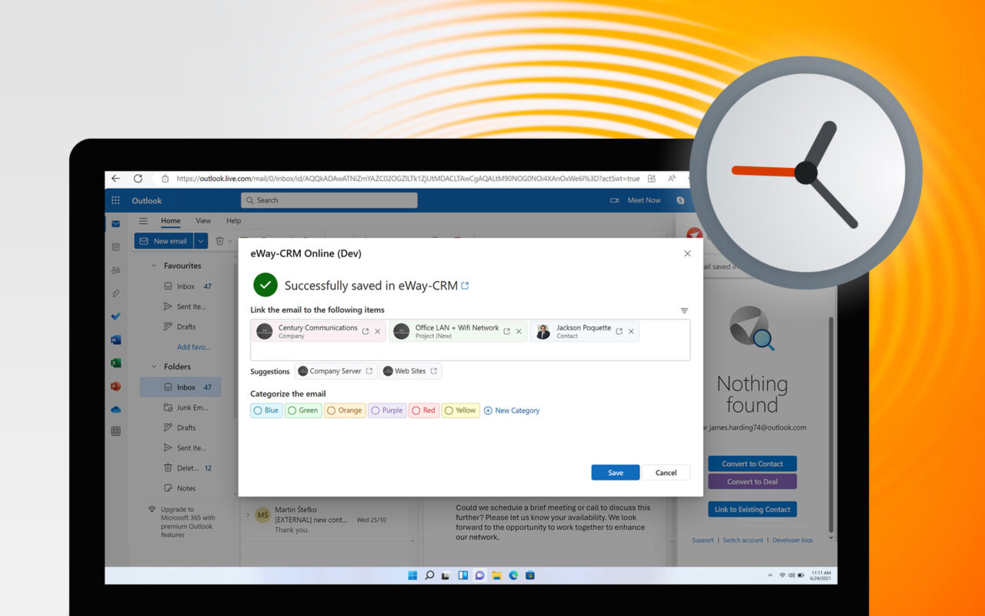
Task: Remove the Office LAN + Wifi Network link
Action: click(519, 332)
